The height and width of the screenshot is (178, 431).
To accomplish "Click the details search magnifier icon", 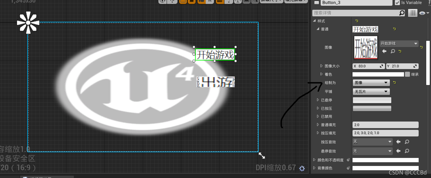I will point(402,13).
